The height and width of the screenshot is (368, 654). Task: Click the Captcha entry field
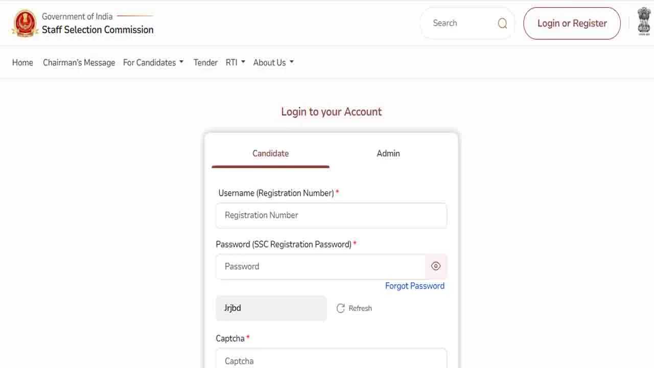331,360
